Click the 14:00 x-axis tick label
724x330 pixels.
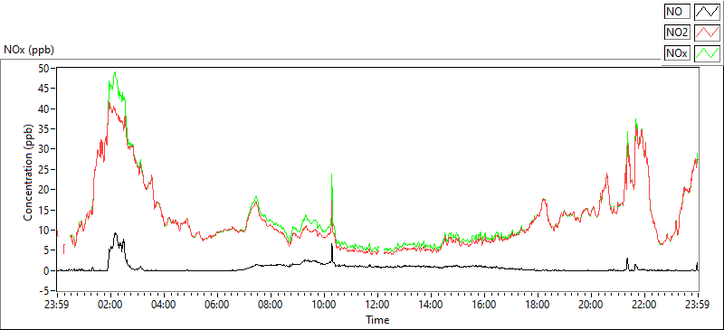pos(431,304)
